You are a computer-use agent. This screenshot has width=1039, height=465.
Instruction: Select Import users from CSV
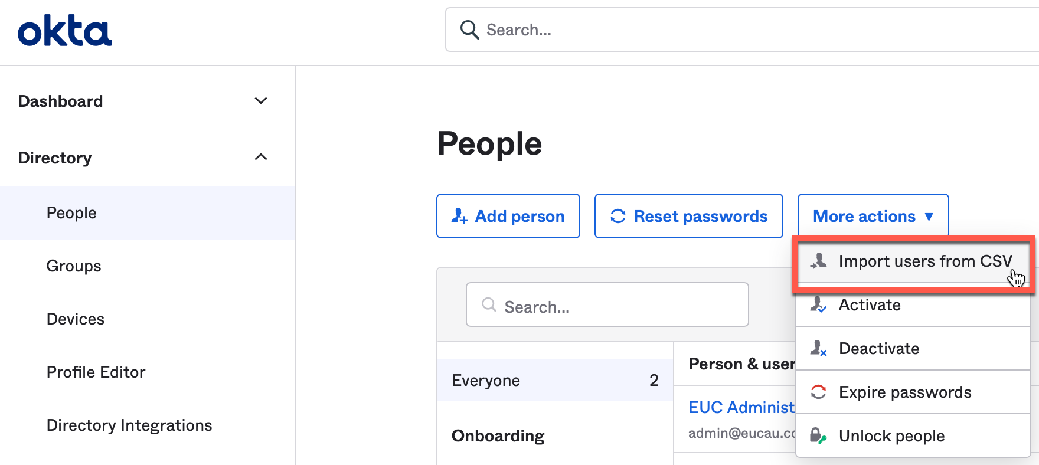[924, 261]
